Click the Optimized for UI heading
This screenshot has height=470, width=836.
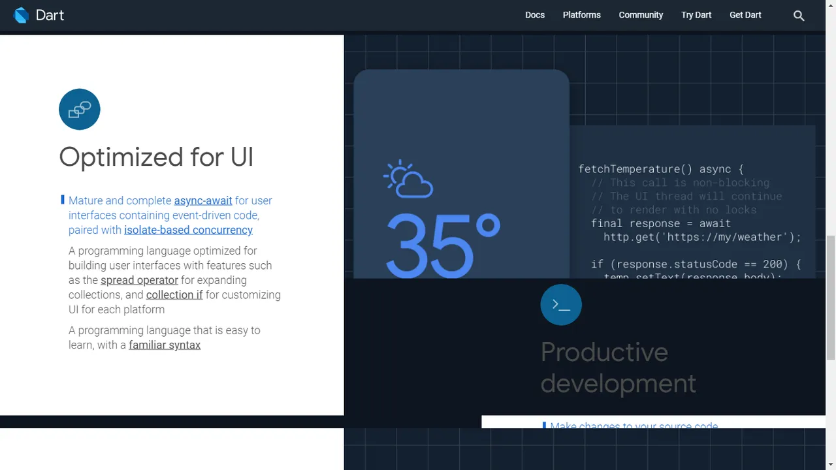156,157
